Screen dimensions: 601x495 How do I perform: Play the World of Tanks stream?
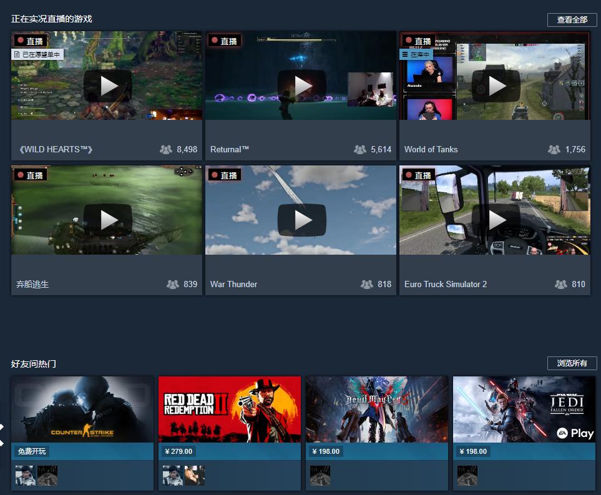pos(496,86)
